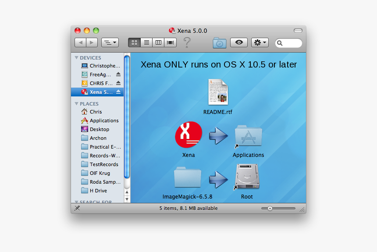Open the Root hard drive alias icon
The width and height of the screenshot is (377, 252).
click(247, 177)
